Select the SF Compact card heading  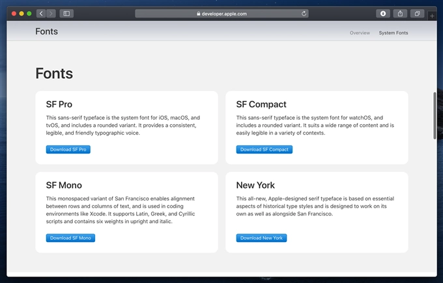[x=261, y=104]
